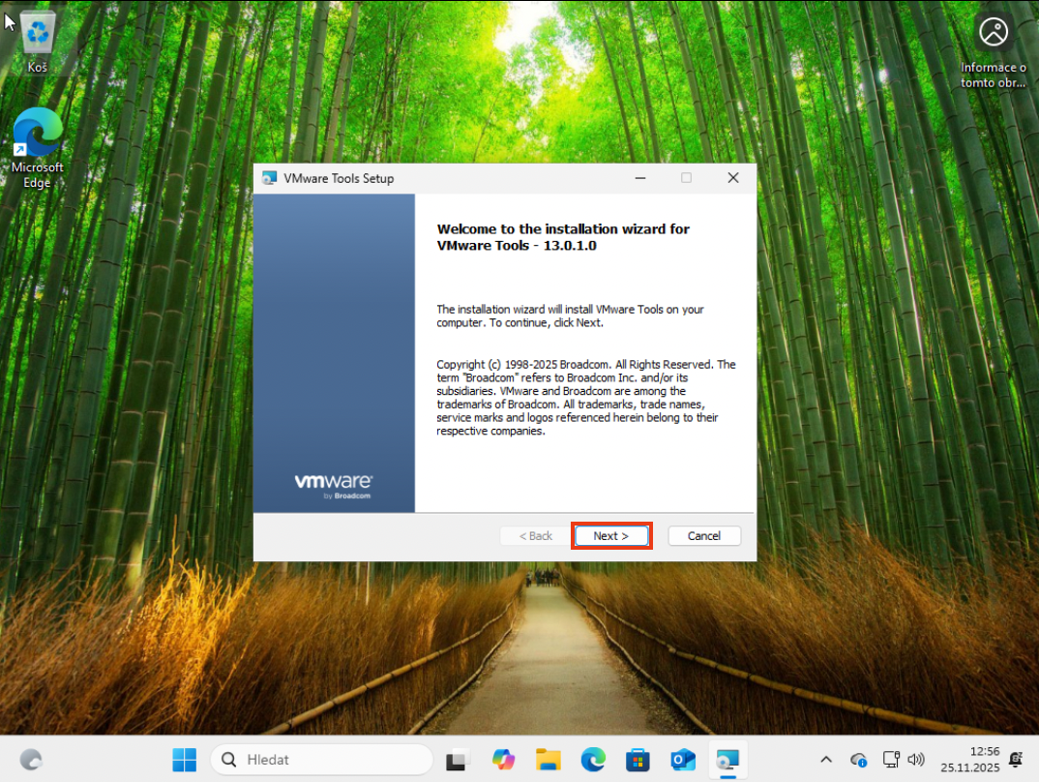Open the Microsoft Edge desktop shortcut

pyautogui.click(x=38, y=146)
